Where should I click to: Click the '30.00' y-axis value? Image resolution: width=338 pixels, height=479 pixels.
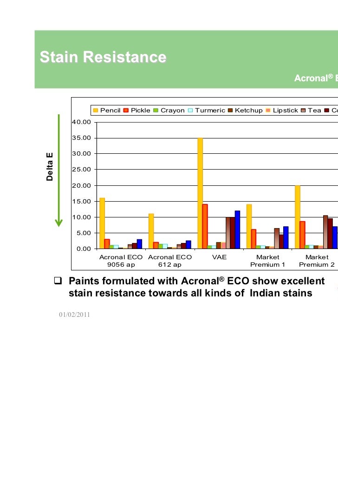(82, 154)
